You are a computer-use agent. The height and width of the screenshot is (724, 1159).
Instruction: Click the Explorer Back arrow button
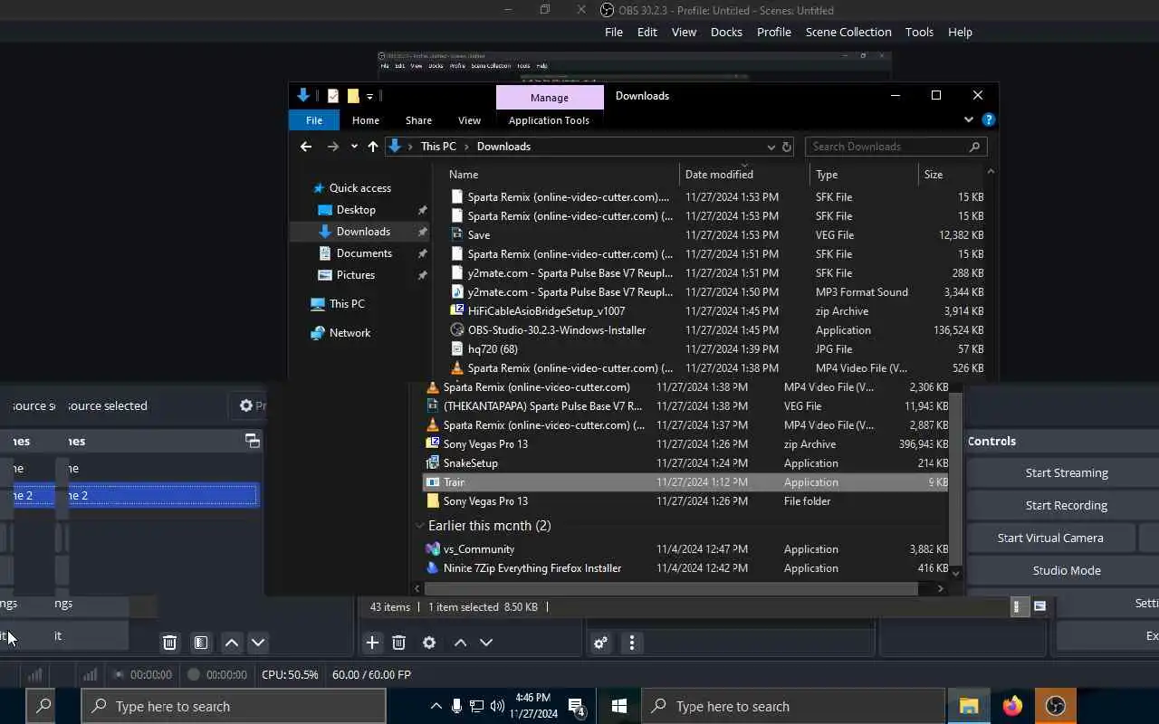[306, 147]
